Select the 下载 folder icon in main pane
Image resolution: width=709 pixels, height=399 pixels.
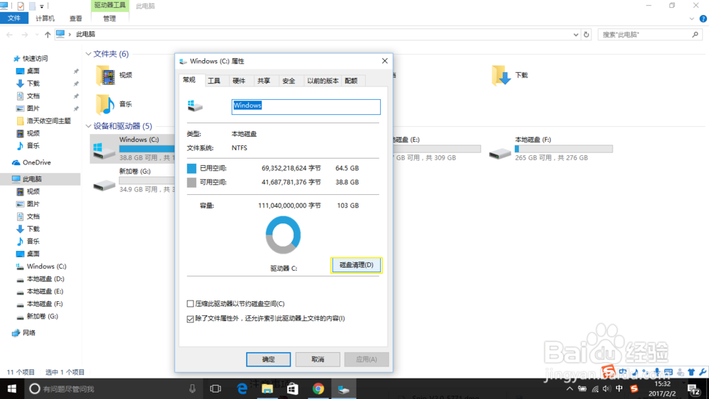501,75
